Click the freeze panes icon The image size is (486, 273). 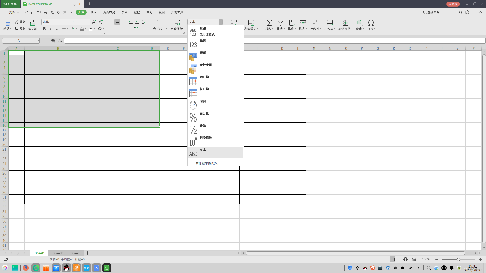345,23
